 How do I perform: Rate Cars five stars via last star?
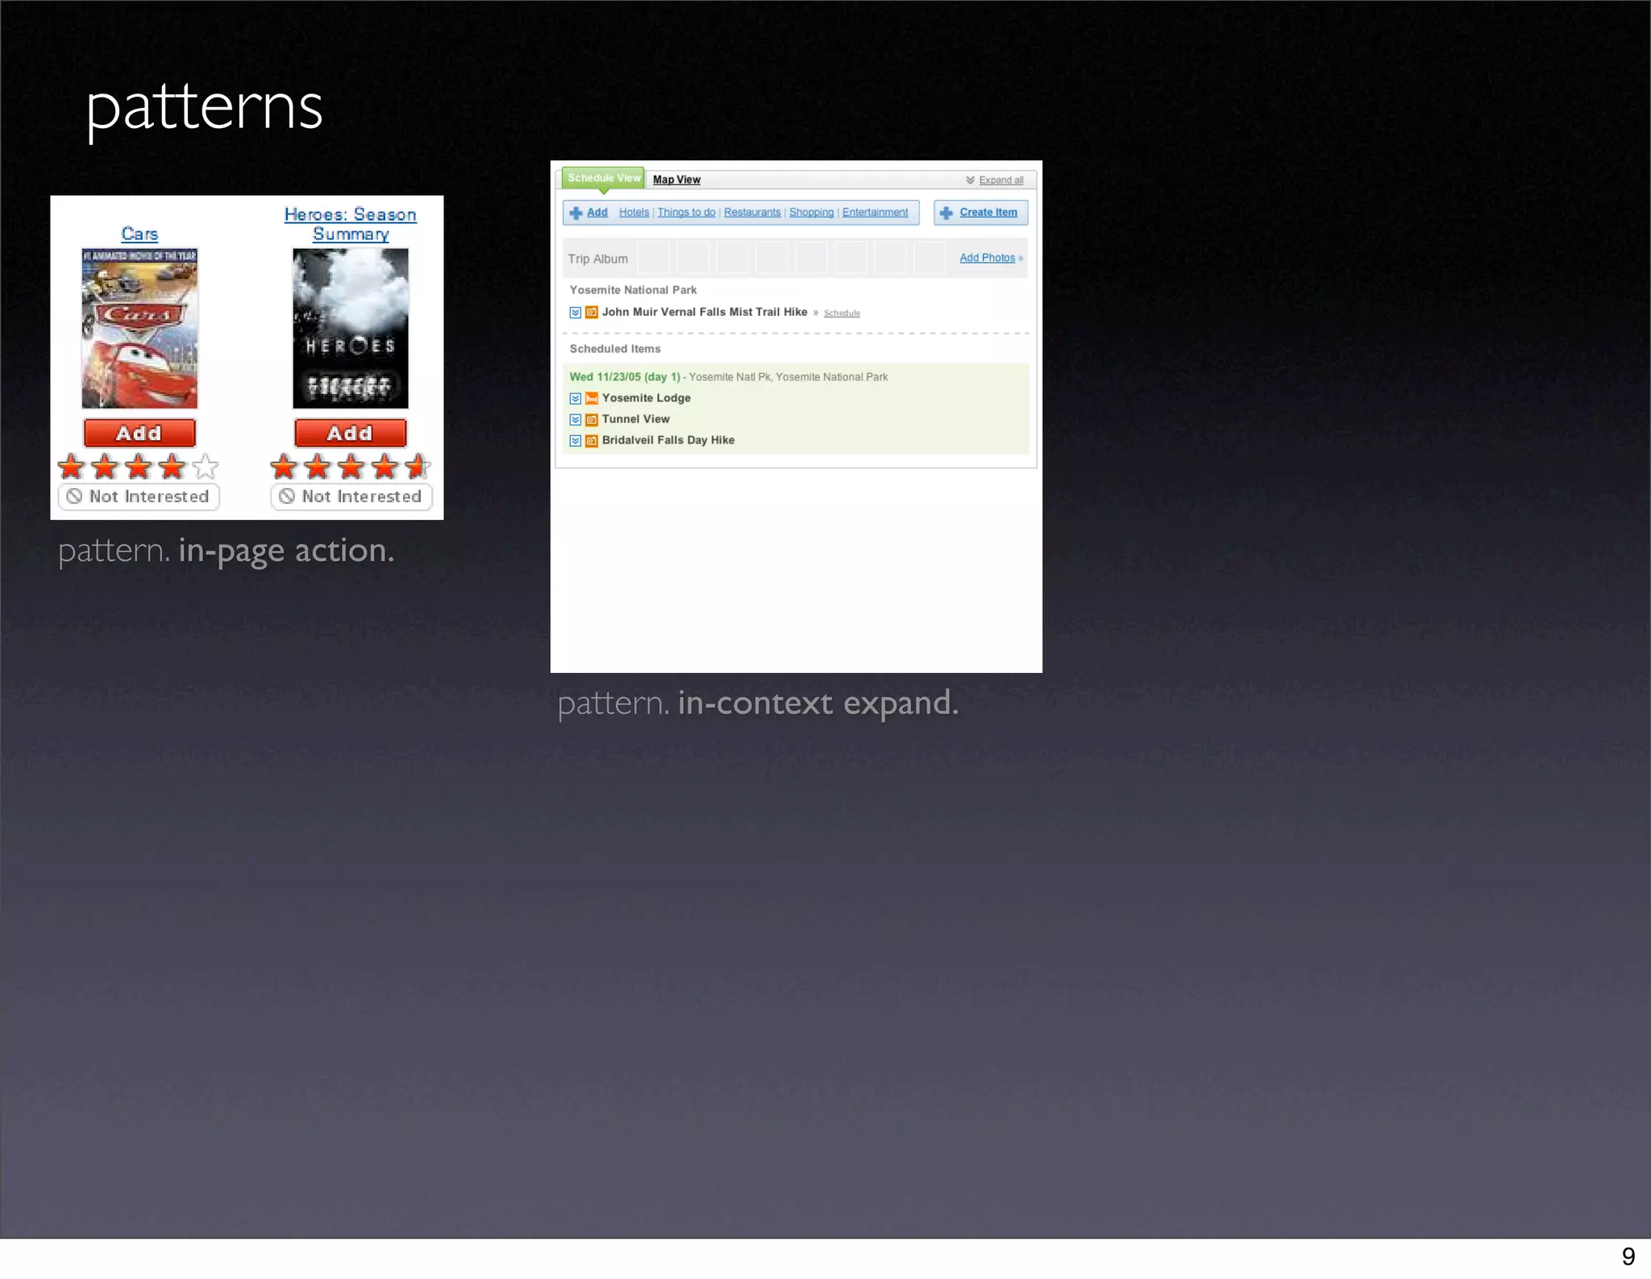tap(206, 467)
